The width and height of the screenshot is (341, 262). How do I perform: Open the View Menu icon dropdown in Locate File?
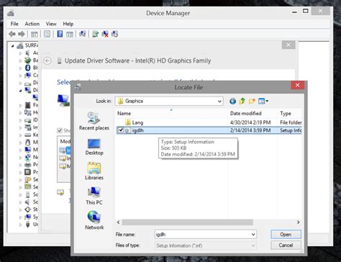click(x=263, y=101)
